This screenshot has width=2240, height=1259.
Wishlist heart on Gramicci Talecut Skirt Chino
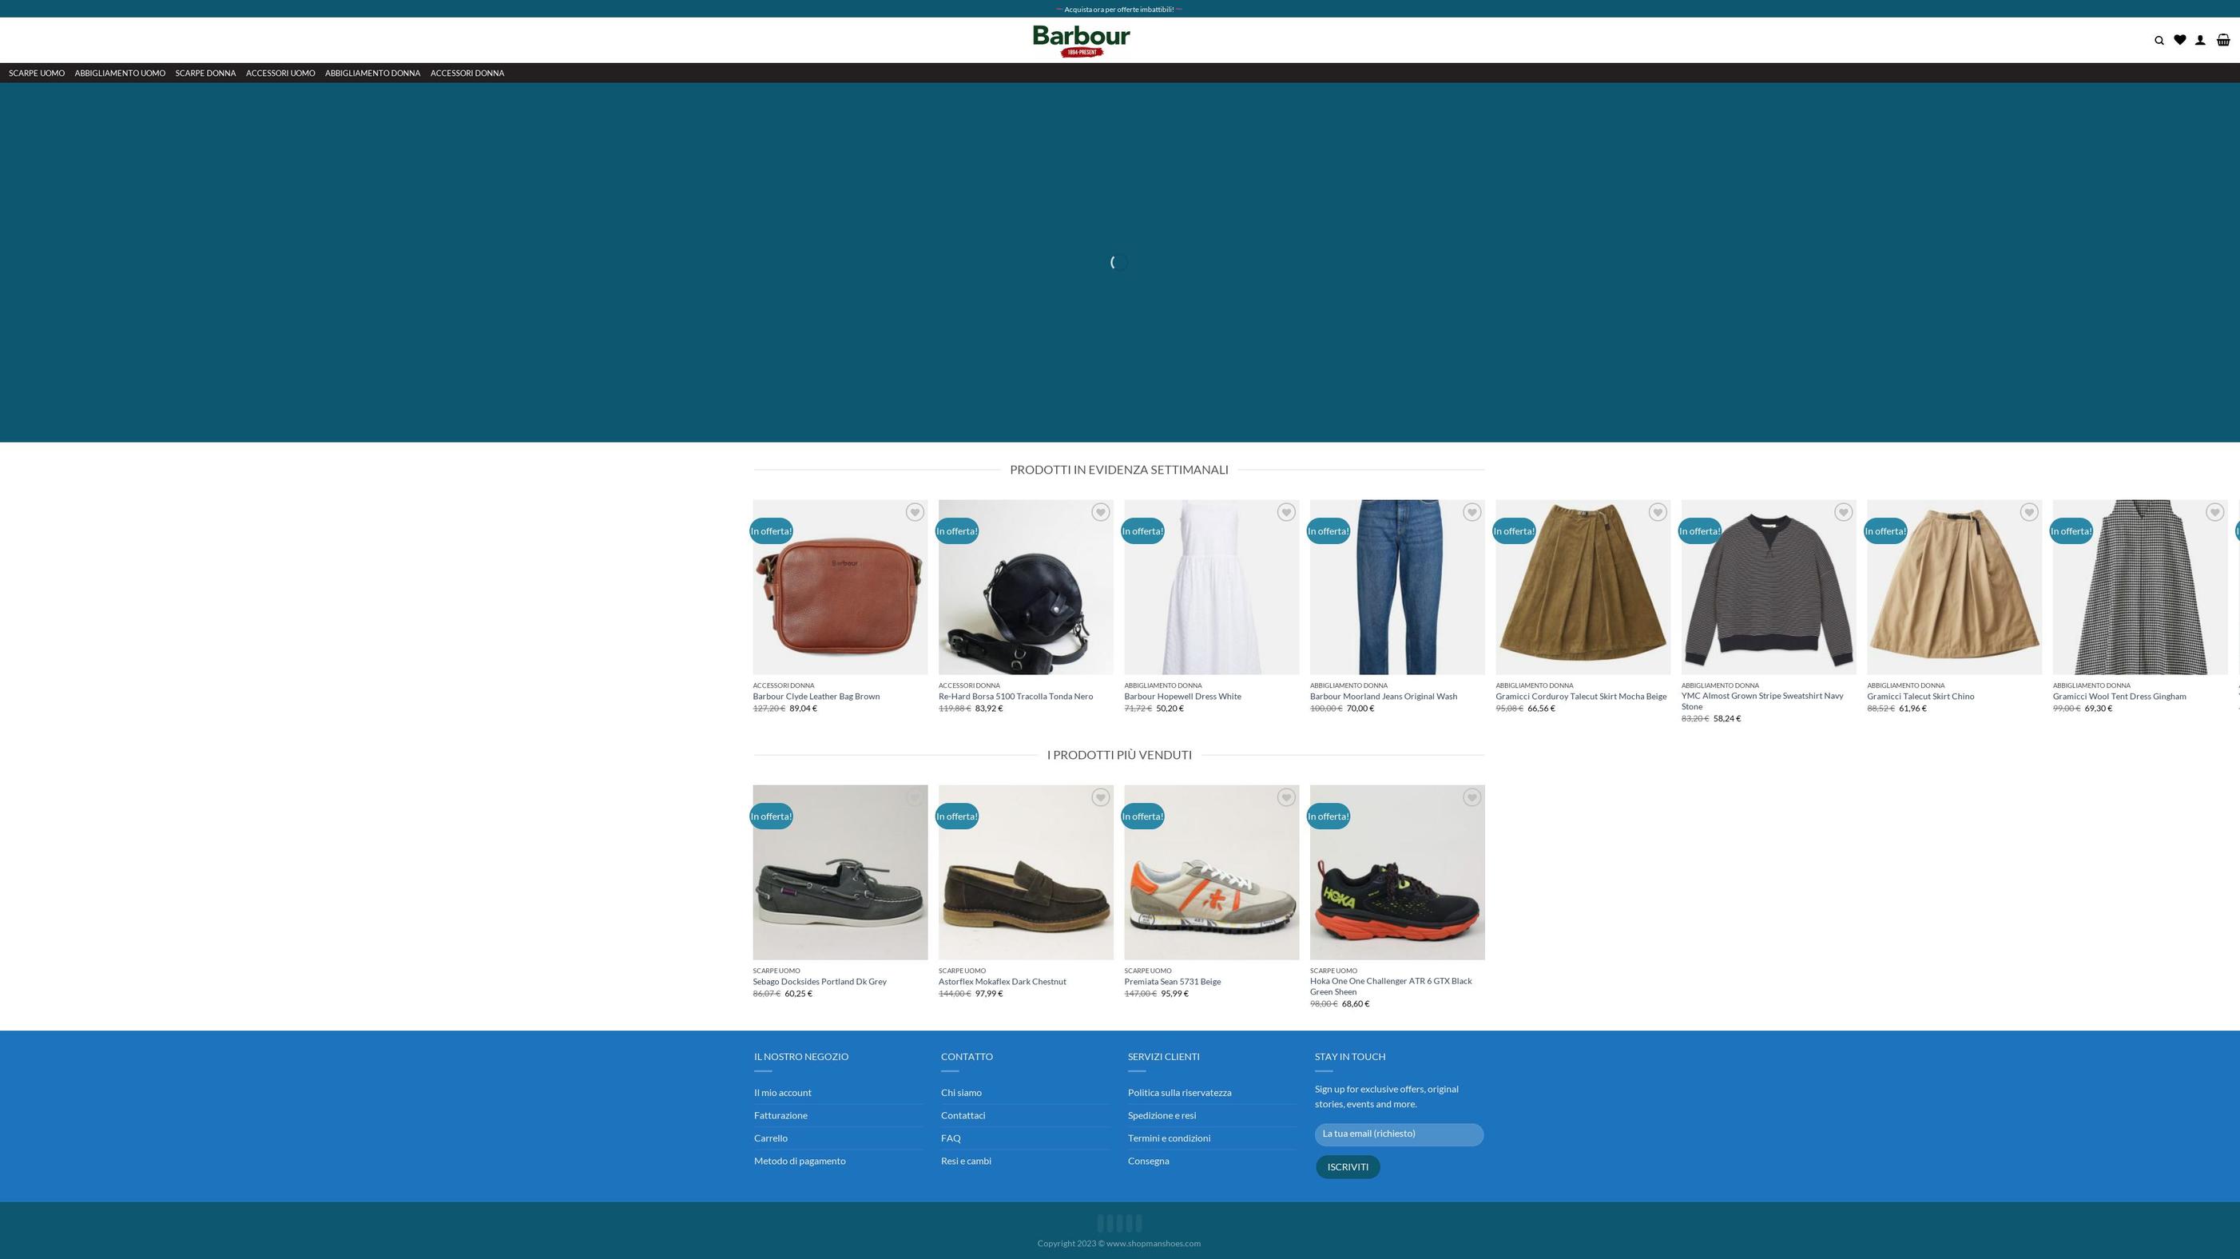[x=2028, y=512]
